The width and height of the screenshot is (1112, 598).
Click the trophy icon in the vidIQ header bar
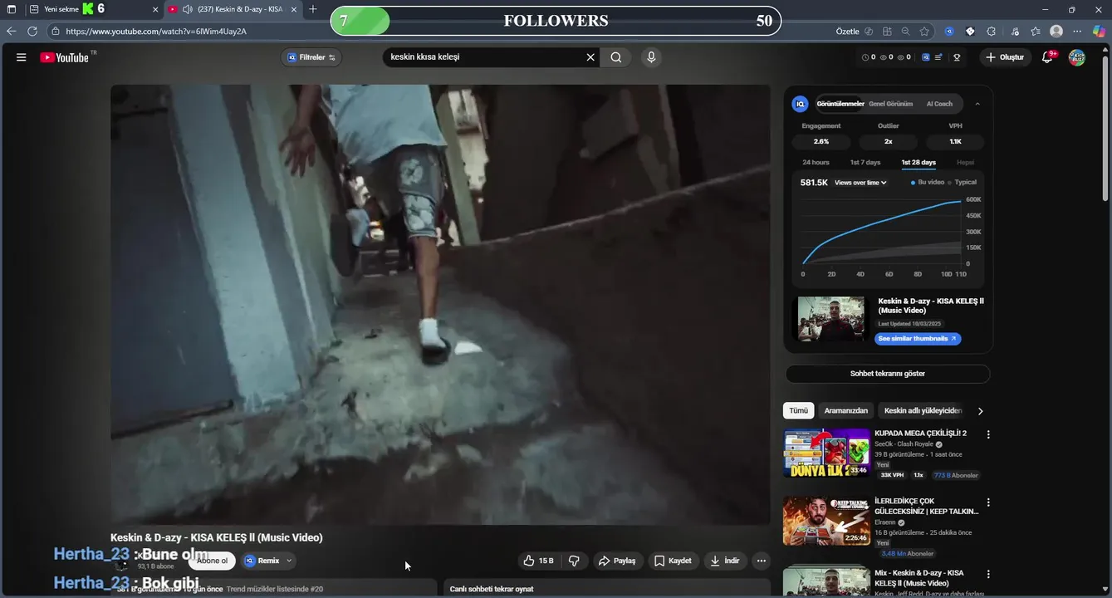click(x=957, y=57)
